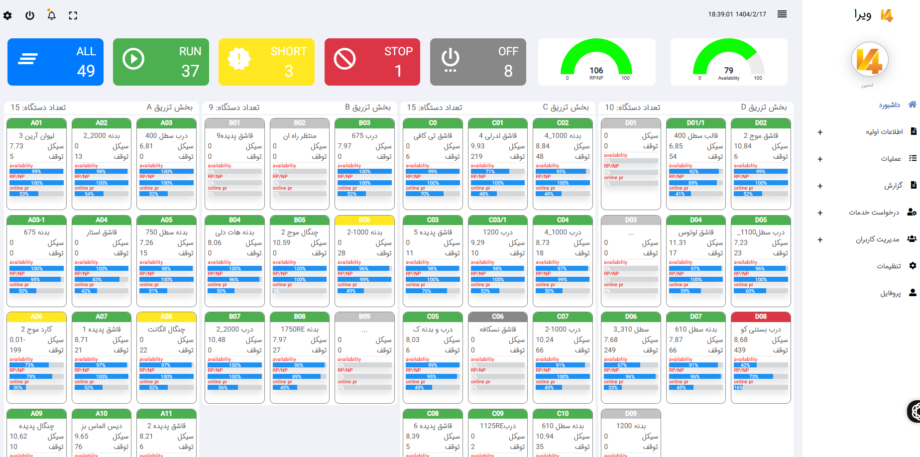Viewport: 920px width, 457px height.
Task: Open machine A01 header
Action: pos(36,123)
